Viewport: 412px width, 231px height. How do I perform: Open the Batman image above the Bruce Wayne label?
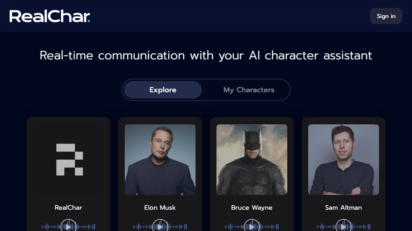(x=252, y=160)
